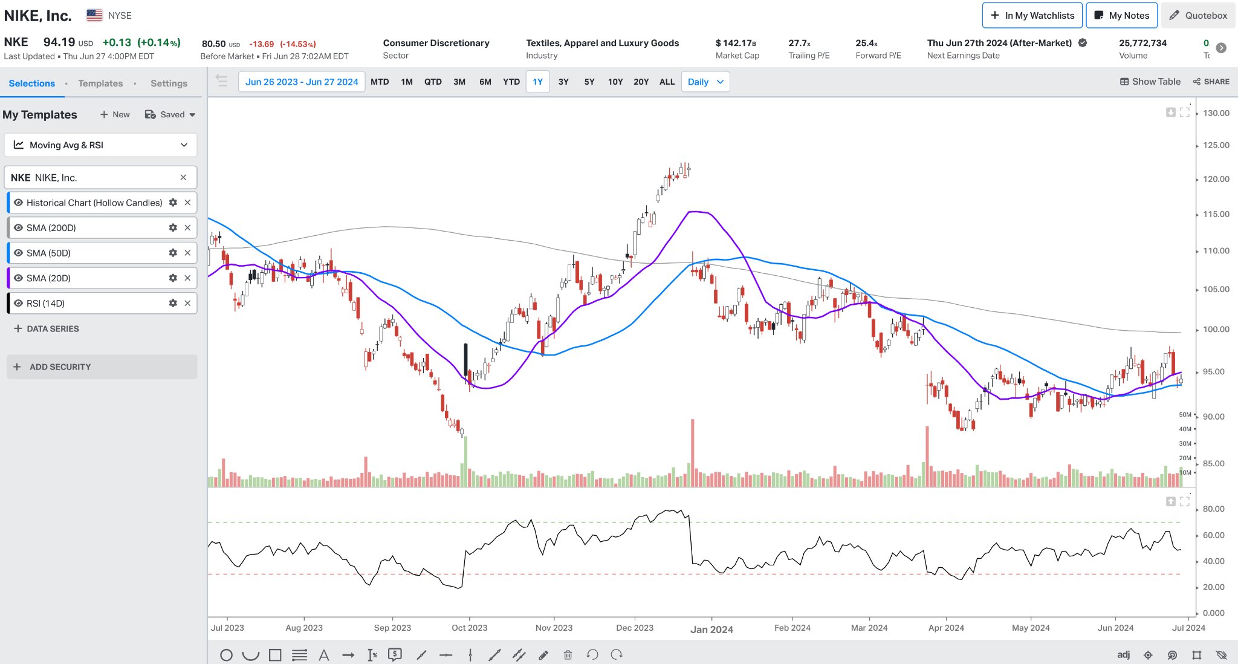
Task: Remove NKE NIKE, Inc. security
Action: (x=183, y=177)
